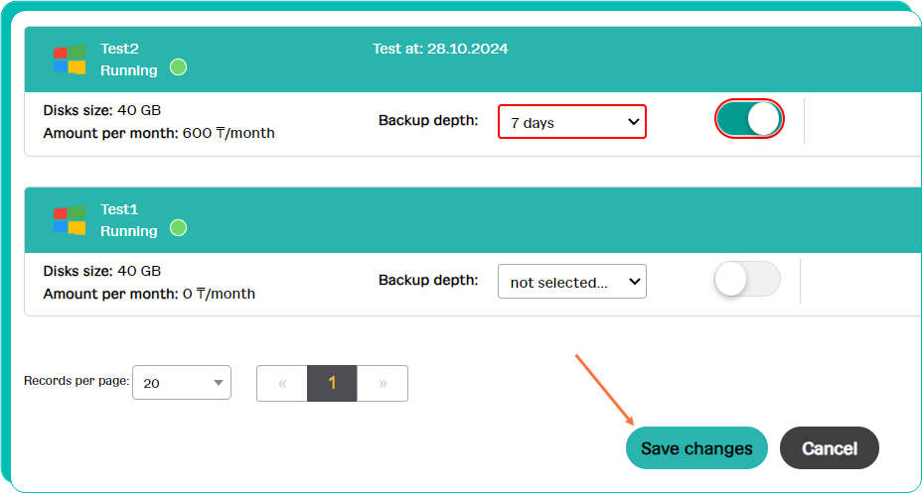Click the 'Test at: 28.10.2024' label
The height and width of the screenshot is (493, 922).
tap(440, 49)
